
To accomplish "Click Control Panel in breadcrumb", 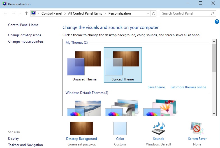I will 52,13.
